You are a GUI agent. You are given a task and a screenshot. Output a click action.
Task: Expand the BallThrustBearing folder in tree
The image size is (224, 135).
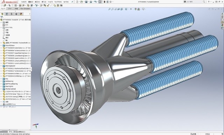(1, 84)
